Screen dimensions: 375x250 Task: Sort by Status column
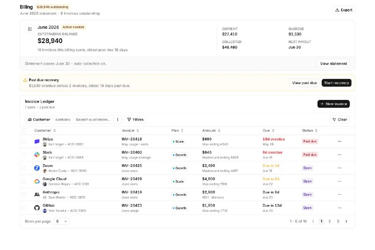point(309,130)
